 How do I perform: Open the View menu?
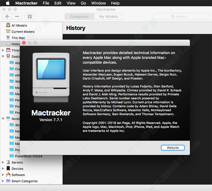[x=71, y=3]
